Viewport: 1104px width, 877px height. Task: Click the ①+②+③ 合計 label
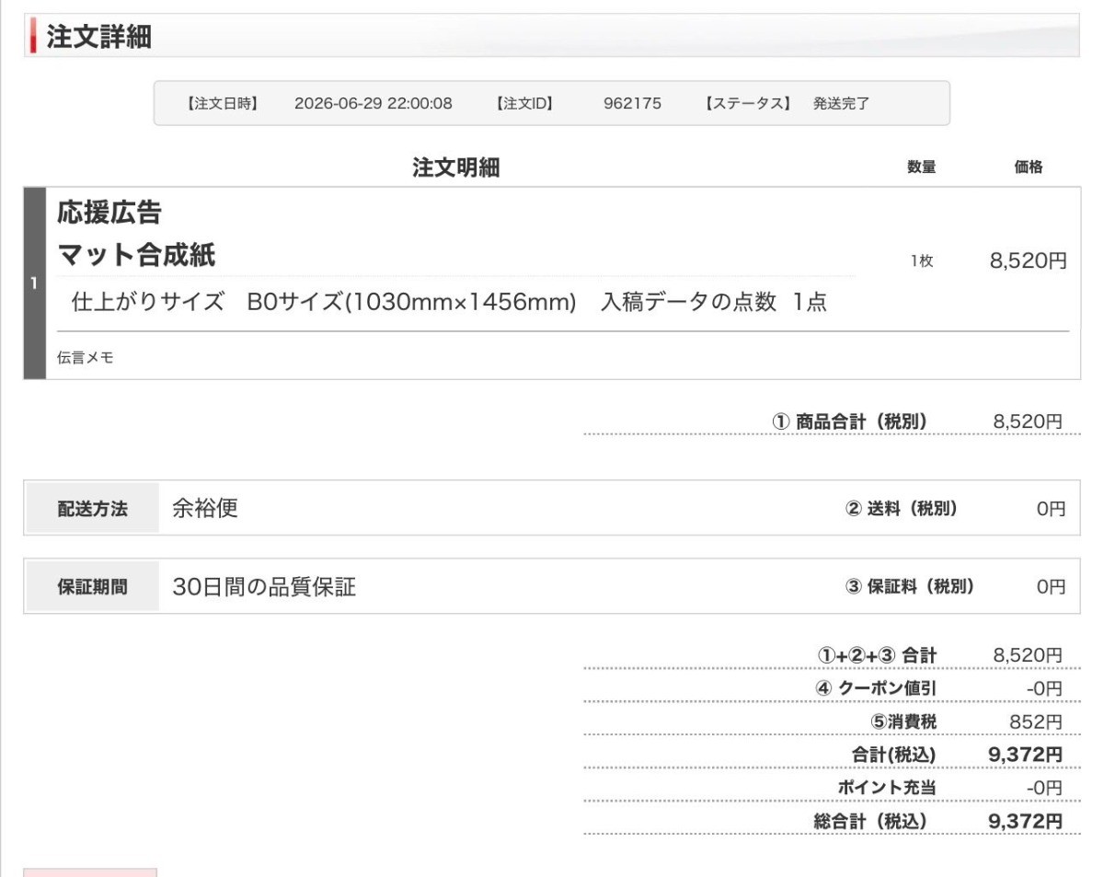click(x=877, y=655)
